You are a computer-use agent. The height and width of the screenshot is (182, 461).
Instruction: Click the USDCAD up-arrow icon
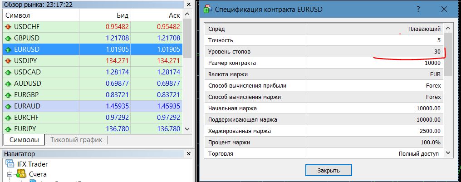(x=8, y=72)
